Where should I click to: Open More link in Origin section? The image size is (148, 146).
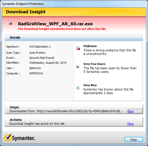(130, 111)
